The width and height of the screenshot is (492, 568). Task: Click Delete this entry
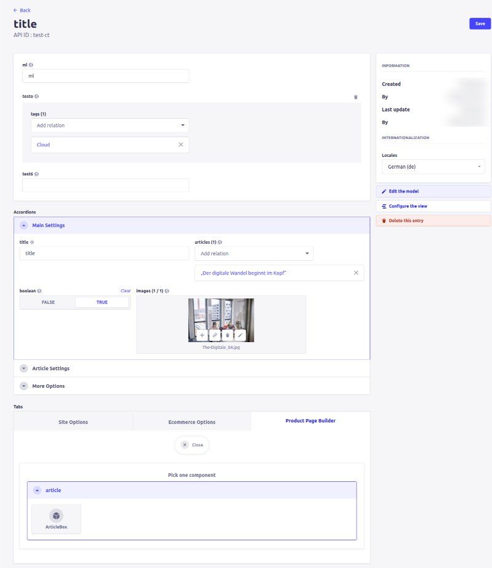(x=434, y=220)
